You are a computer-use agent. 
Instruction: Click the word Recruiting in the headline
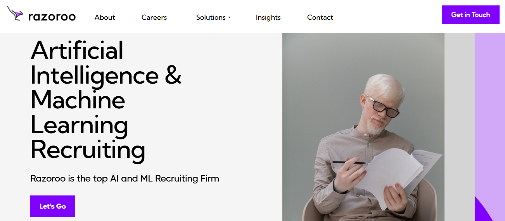point(88,149)
